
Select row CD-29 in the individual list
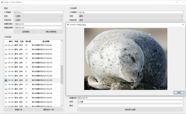click(x=34, y=71)
